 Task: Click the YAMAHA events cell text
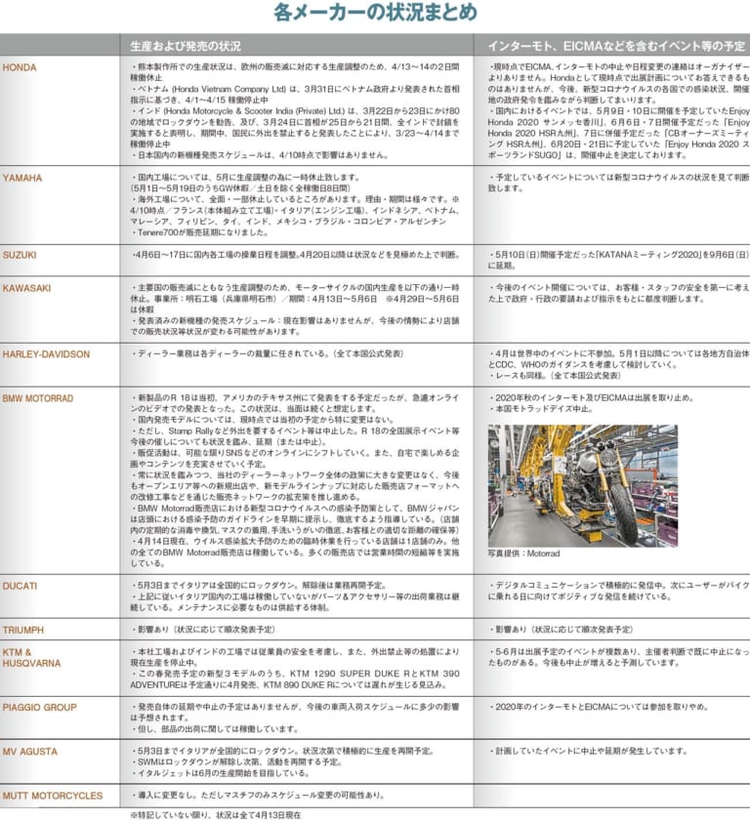click(x=618, y=183)
